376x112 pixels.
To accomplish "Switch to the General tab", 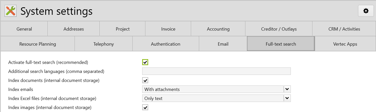I will pos(24,29).
